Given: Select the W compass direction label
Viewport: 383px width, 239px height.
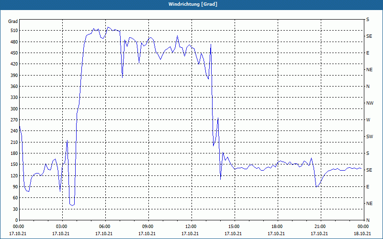Looking at the screenshot, I should pyautogui.click(x=368, y=120).
